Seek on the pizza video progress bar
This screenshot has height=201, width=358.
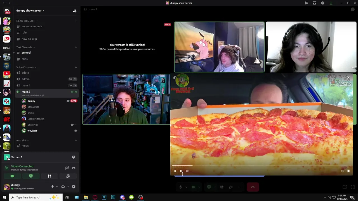coord(262,166)
